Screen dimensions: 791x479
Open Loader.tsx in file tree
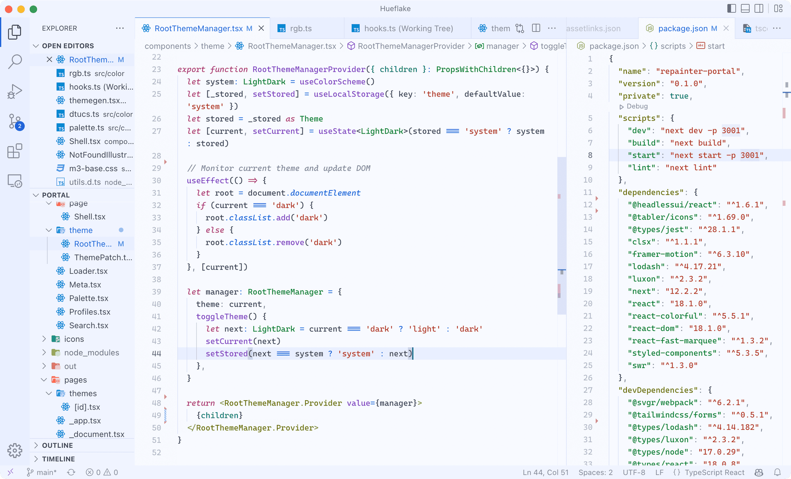88,271
